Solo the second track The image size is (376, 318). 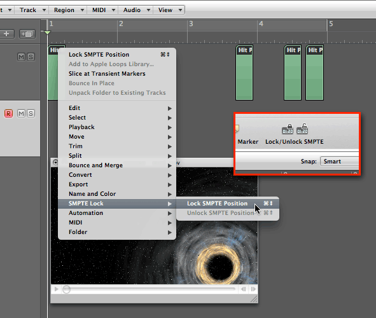click(x=31, y=113)
